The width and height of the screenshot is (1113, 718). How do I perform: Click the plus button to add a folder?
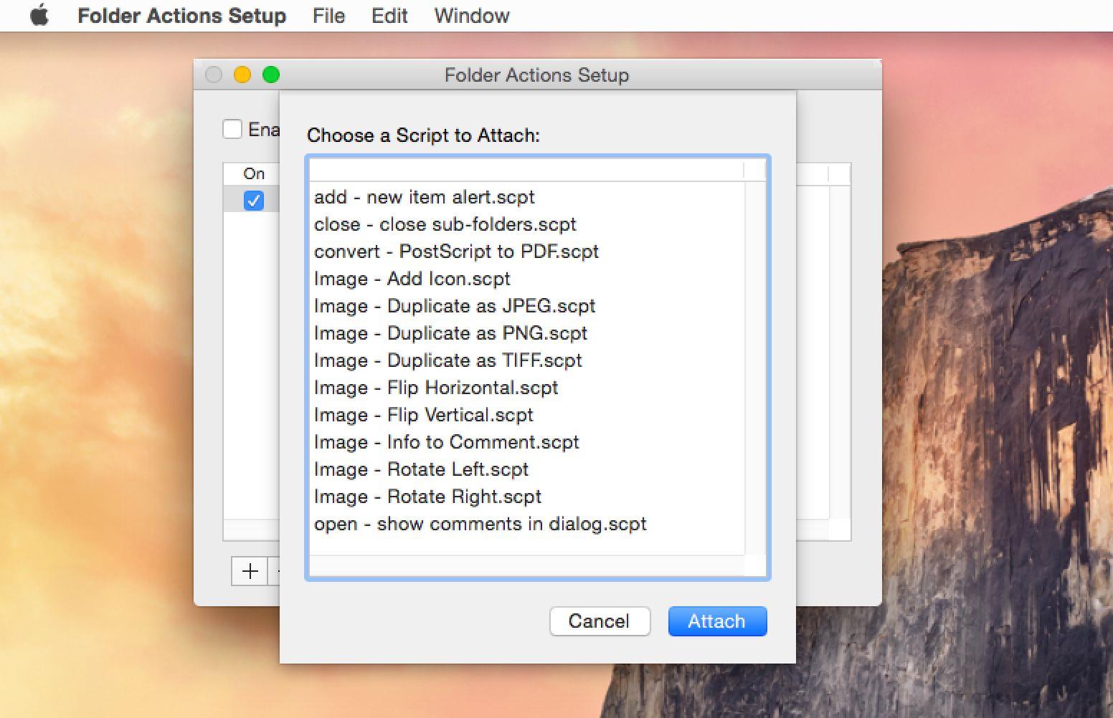250,571
